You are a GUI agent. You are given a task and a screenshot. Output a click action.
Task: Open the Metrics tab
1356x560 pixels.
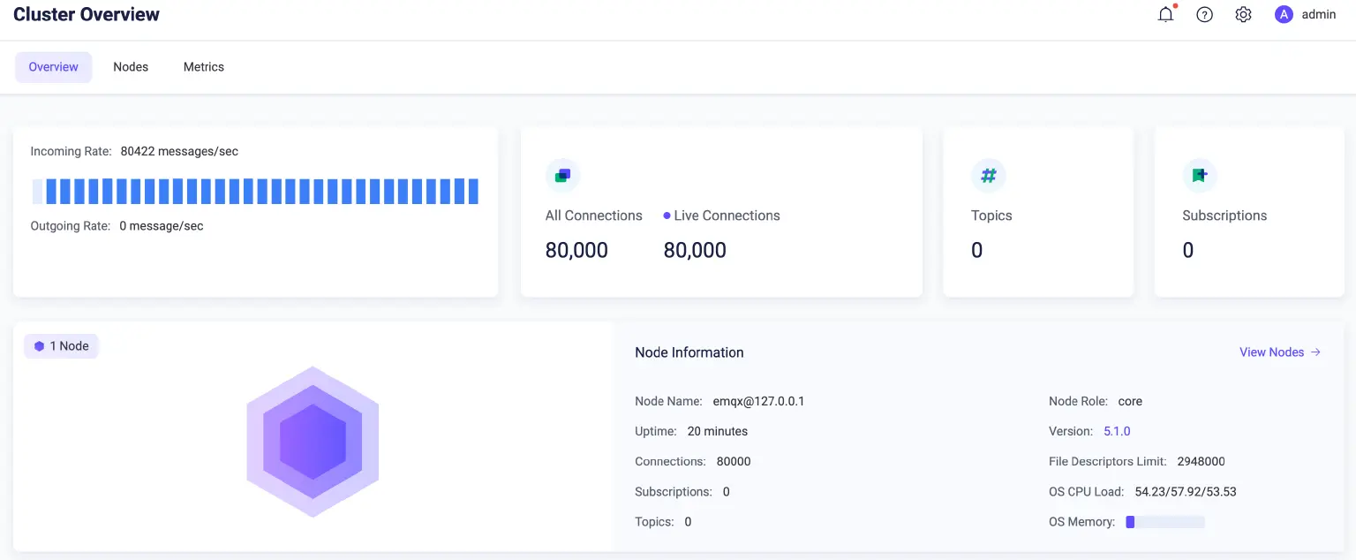(203, 66)
